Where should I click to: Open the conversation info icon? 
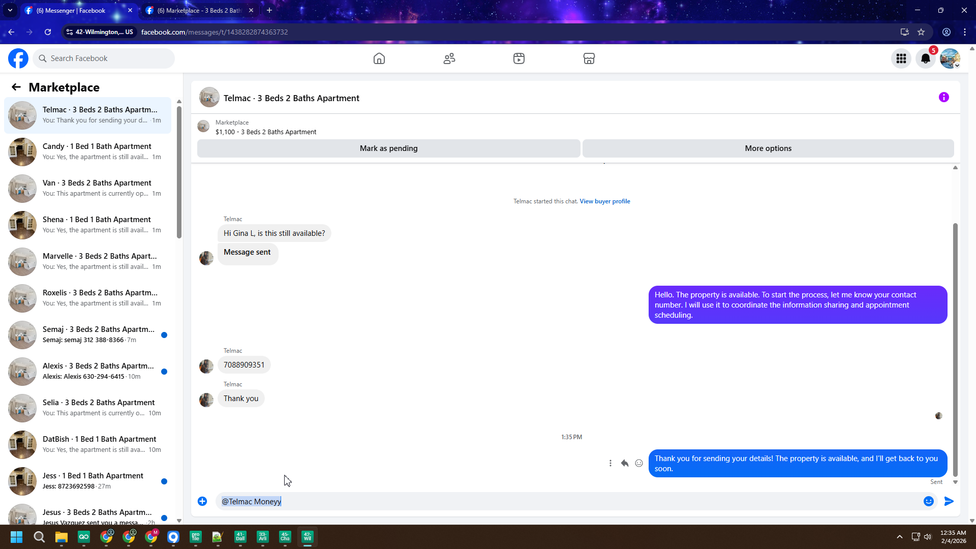pyautogui.click(x=943, y=97)
